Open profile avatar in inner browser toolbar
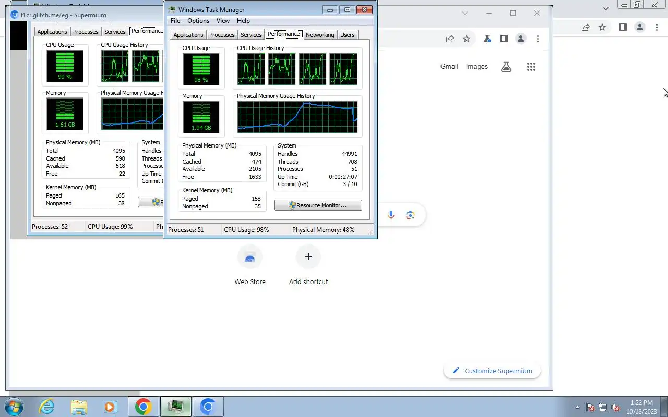The image size is (668, 417). (521, 39)
